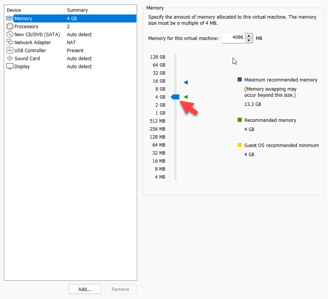
Task: Click the blue maximum memory marker
Action: click(186, 82)
